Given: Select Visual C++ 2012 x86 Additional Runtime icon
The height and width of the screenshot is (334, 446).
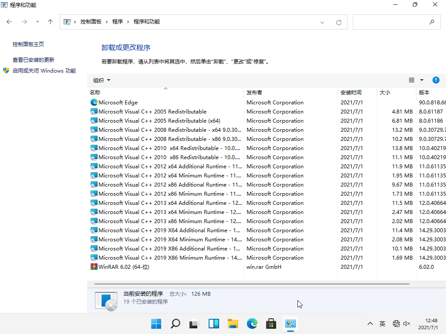Looking at the screenshot, I should point(94,184).
